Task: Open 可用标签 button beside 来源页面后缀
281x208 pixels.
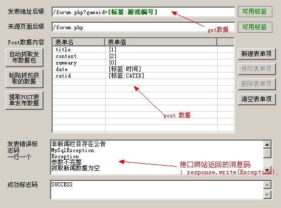Action: click(x=255, y=27)
